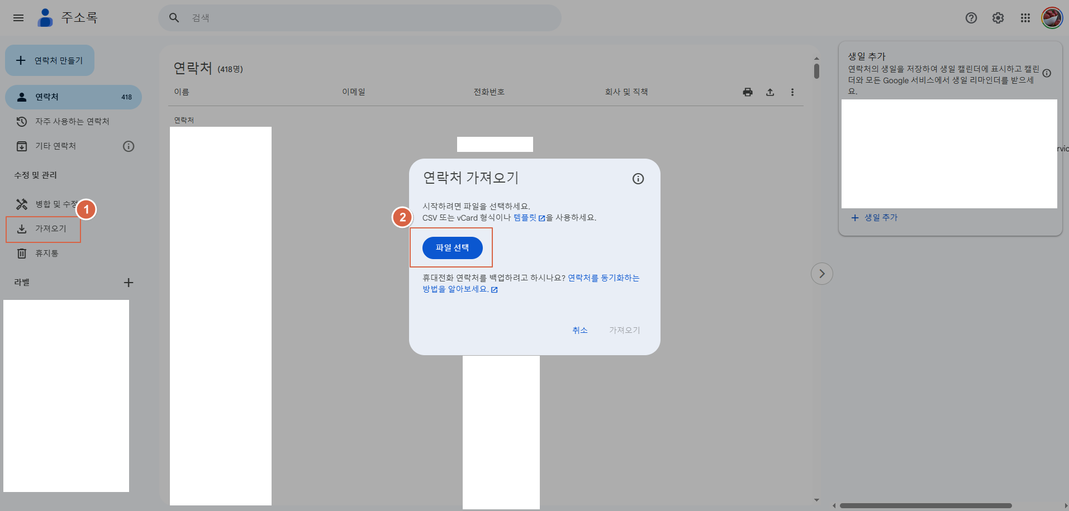Image resolution: width=1069 pixels, height=511 pixels.
Task: Click the info icon in import dialog
Action: point(638,179)
